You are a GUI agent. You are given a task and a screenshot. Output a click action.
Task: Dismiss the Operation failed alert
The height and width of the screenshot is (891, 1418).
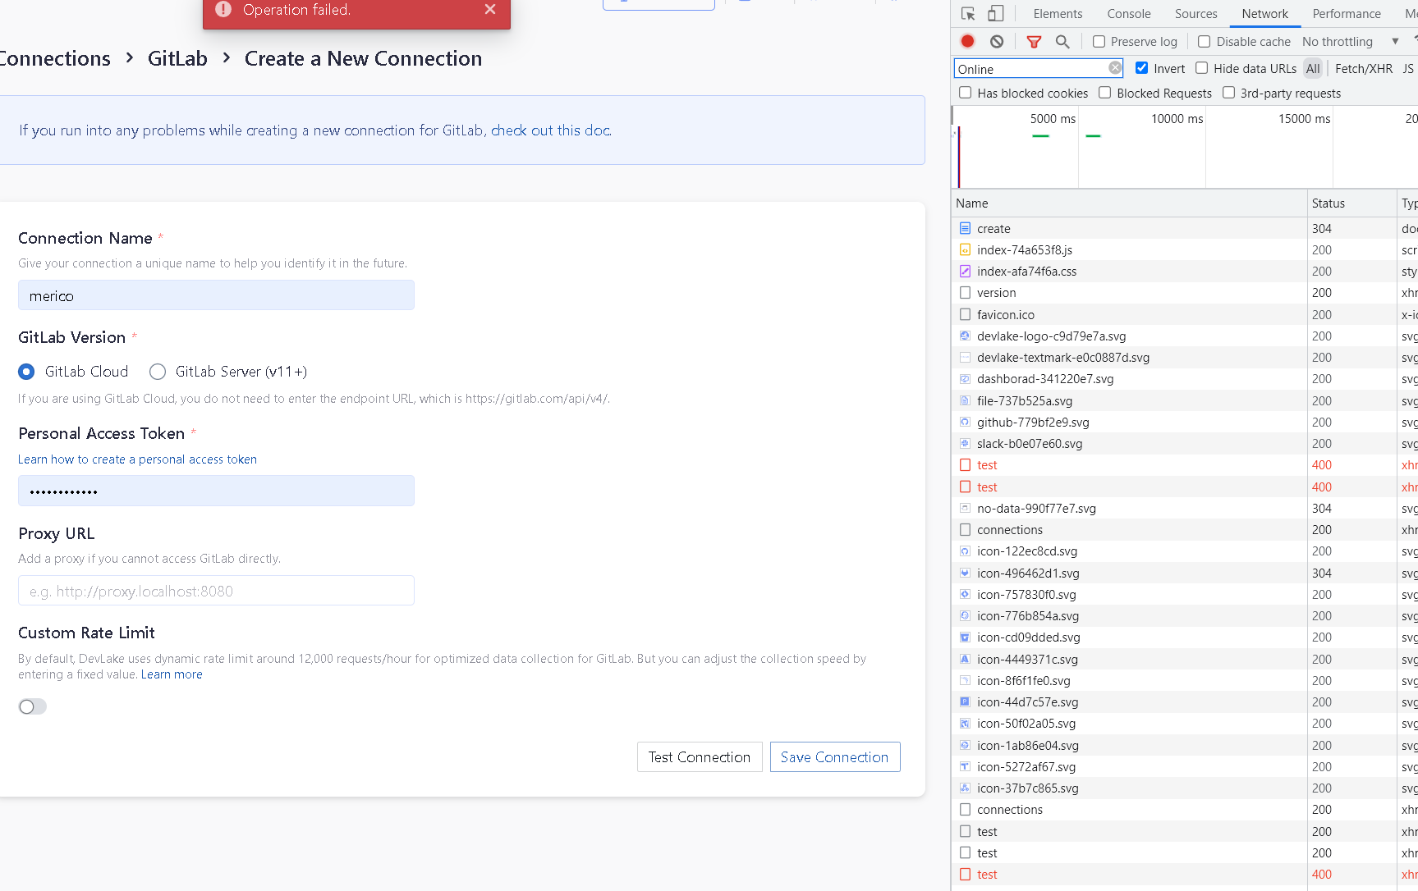[490, 9]
